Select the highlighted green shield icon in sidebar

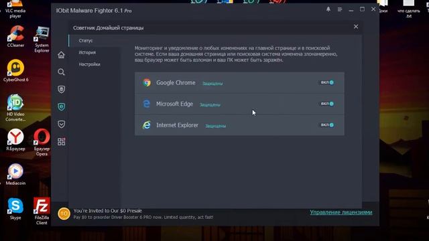coord(61,107)
